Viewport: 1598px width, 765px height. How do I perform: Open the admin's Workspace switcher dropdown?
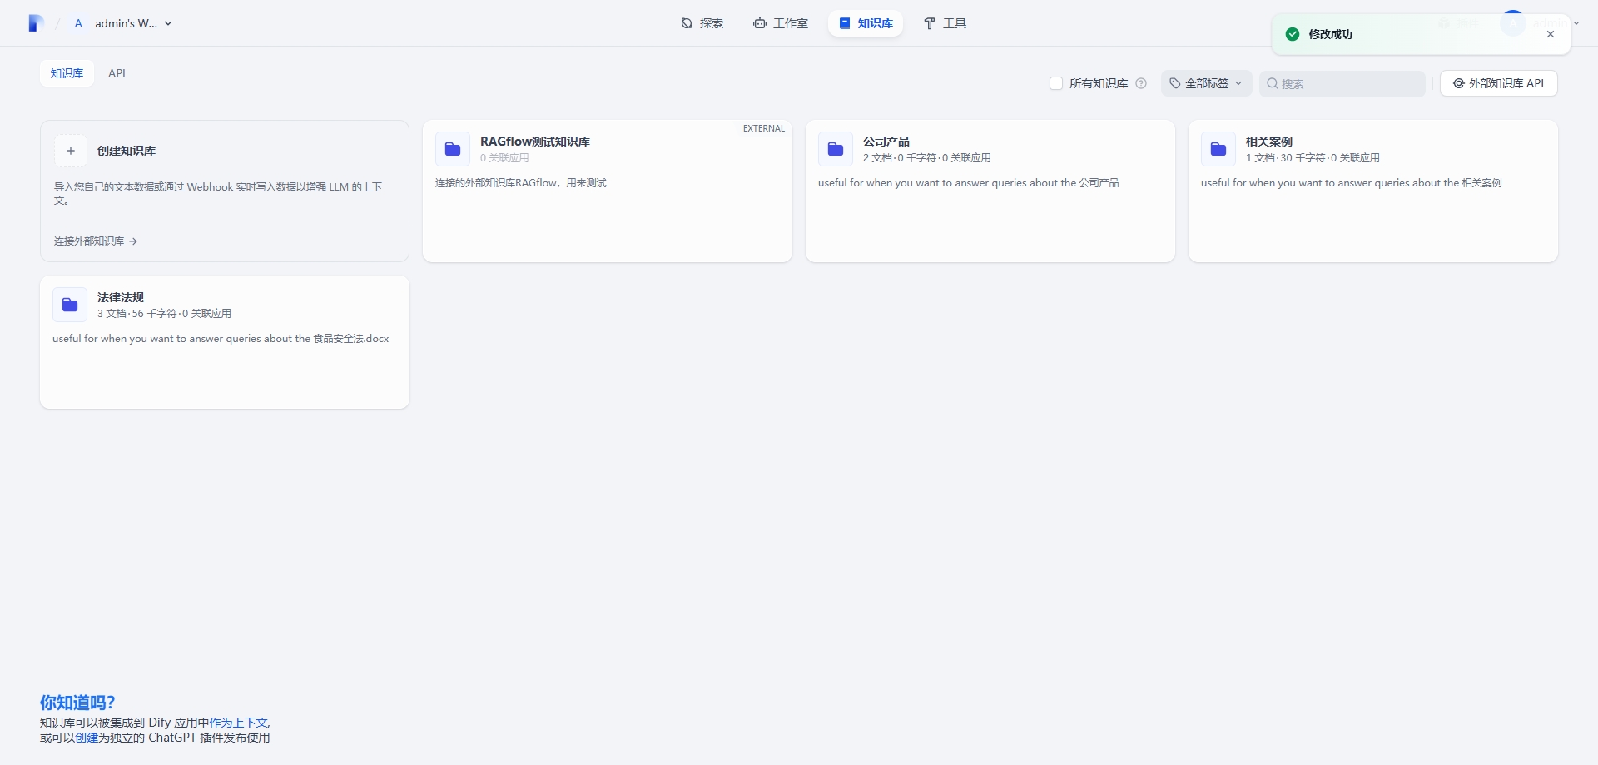[125, 23]
